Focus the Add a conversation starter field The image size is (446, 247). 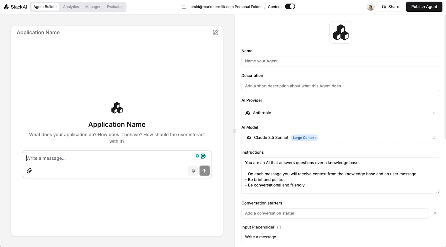point(335,213)
